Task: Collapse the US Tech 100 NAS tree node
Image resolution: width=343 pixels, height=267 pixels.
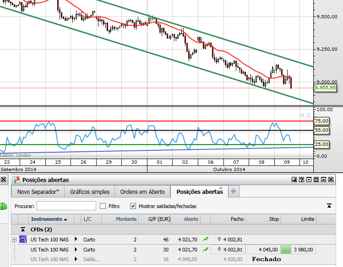Action: click(15, 240)
